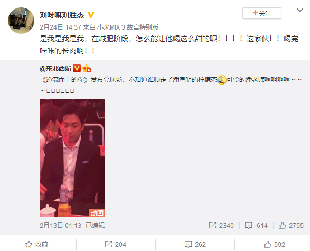Click the orange verified V badge

(x=91, y=15)
